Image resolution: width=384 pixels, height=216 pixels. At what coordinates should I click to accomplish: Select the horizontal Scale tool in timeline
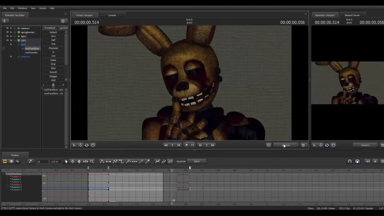[x=85, y=161]
